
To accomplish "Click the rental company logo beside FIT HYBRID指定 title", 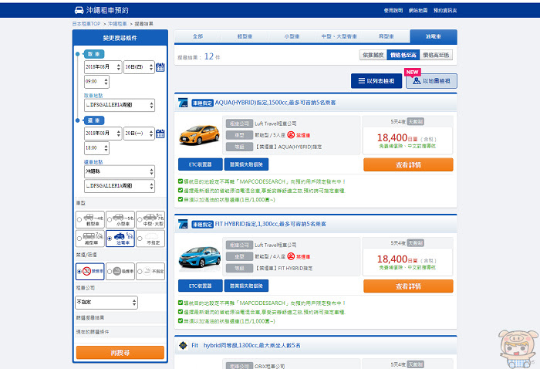I will point(183,224).
